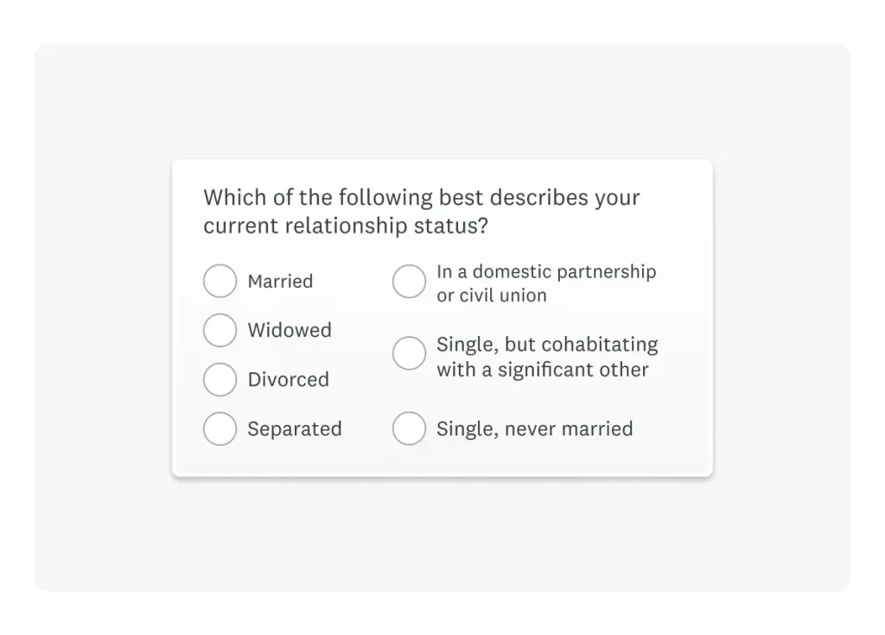Click the Separated label text
The height and width of the screenshot is (635, 885).
click(x=295, y=429)
